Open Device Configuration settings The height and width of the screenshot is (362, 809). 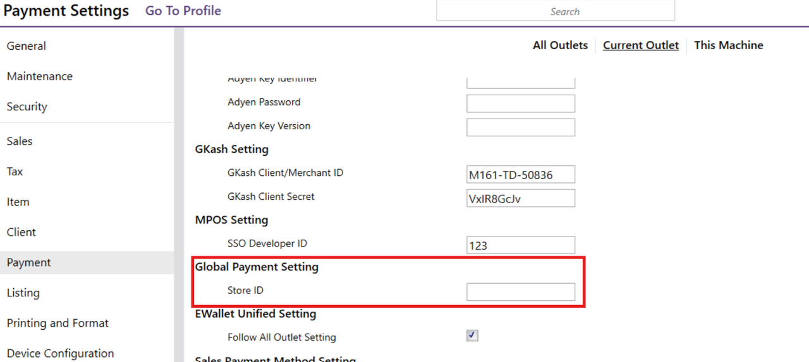(60, 353)
